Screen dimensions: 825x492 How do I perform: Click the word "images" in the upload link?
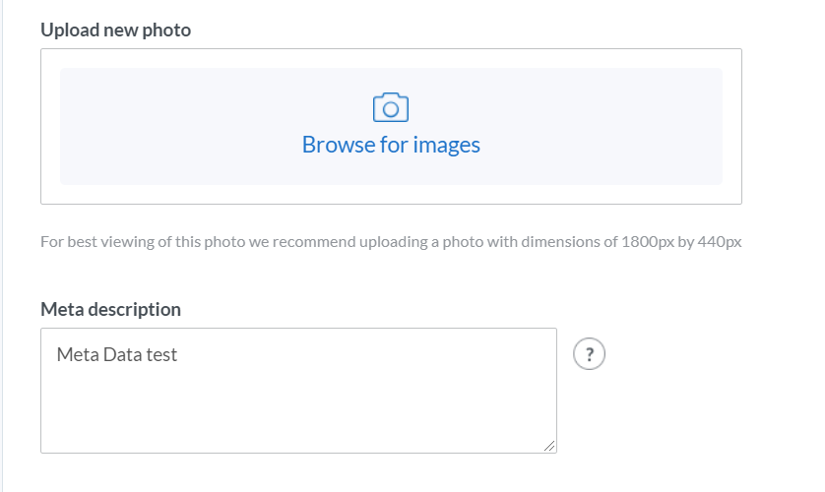pyautogui.click(x=447, y=145)
